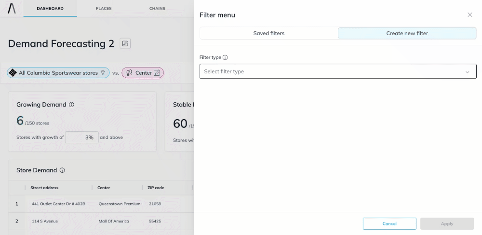
Task: Go to the Dashboard tab
Action: click(50, 8)
